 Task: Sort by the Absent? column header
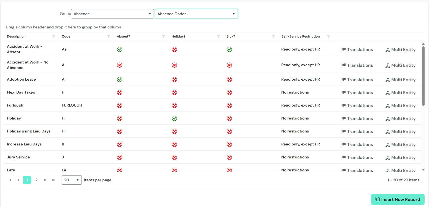(123, 36)
